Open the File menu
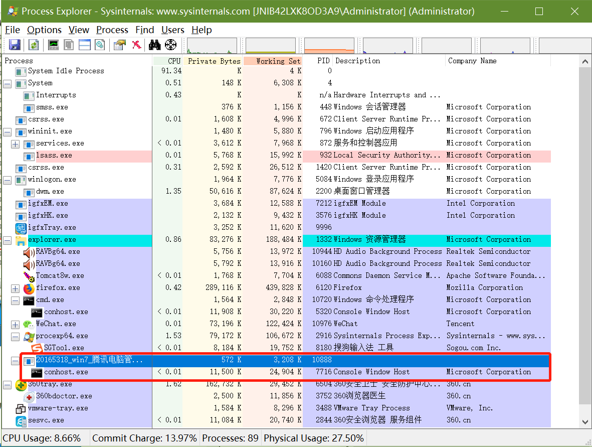 click(x=13, y=30)
